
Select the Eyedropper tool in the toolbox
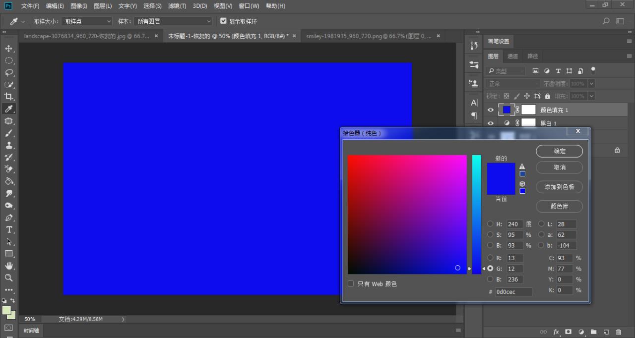(x=9, y=109)
